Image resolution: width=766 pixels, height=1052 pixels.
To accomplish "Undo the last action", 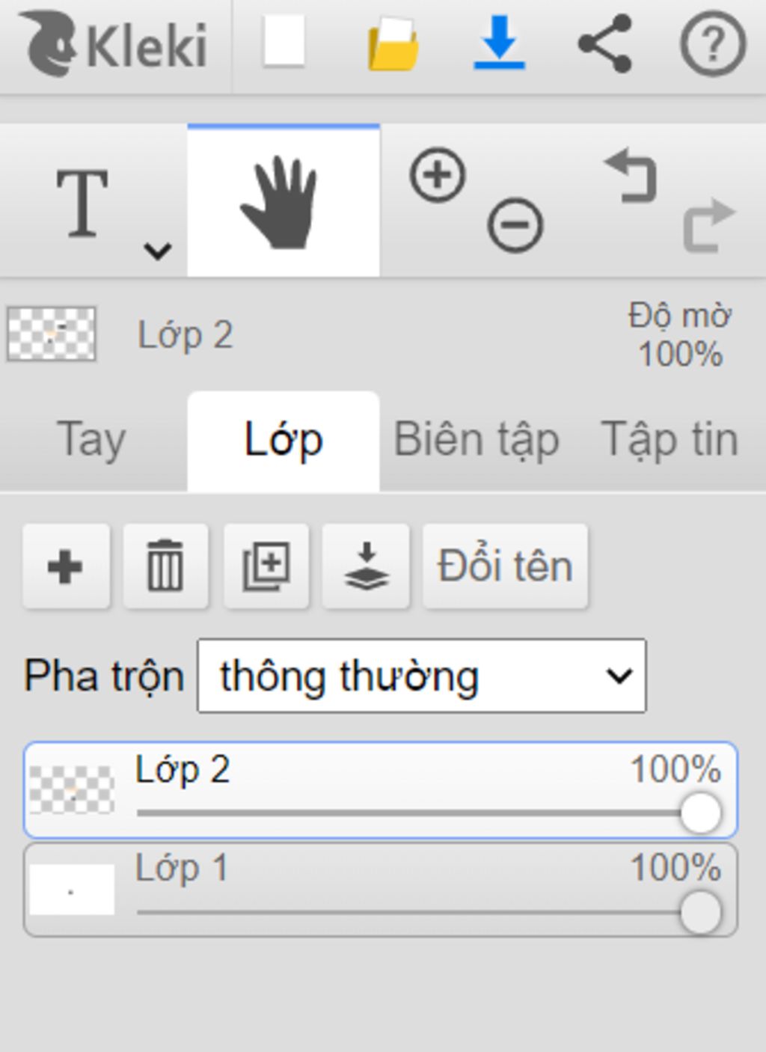I will (x=631, y=177).
